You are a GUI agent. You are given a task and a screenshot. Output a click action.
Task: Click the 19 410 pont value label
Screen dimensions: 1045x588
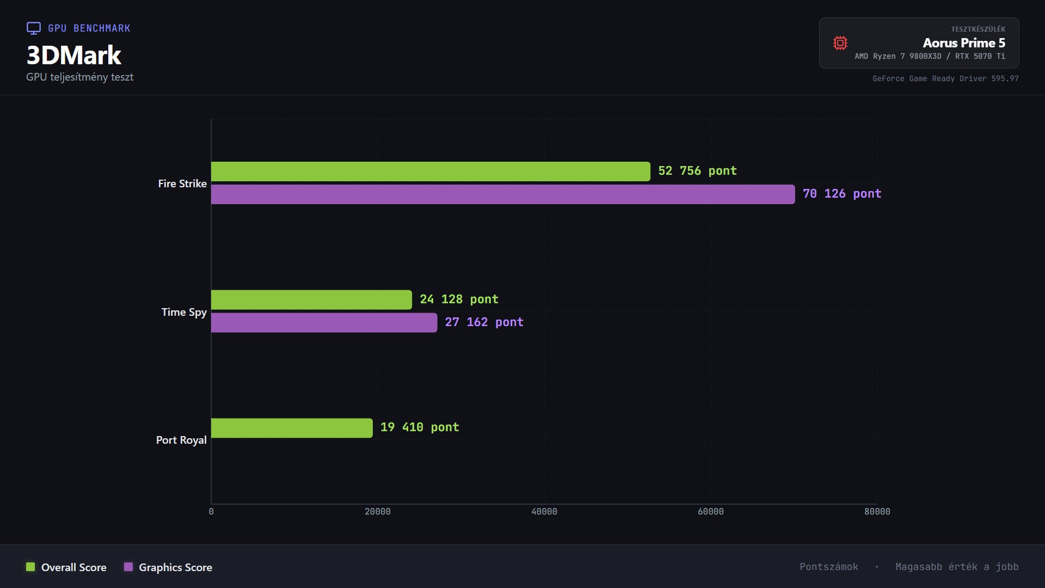click(x=419, y=427)
